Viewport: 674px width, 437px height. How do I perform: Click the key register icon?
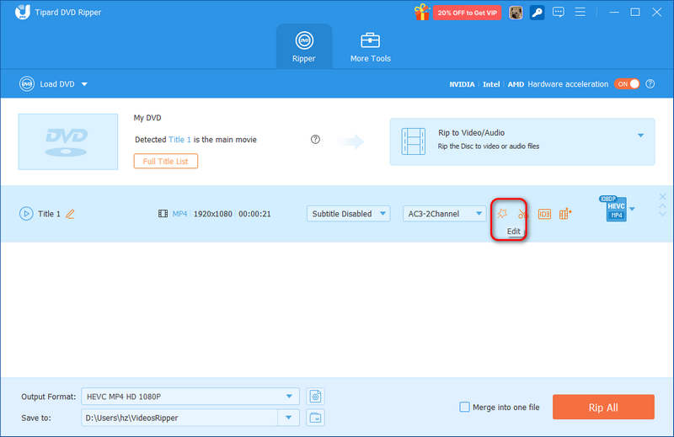click(537, 13)
